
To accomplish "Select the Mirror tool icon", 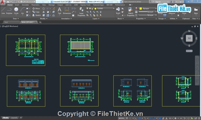I will tap(44, 12).
